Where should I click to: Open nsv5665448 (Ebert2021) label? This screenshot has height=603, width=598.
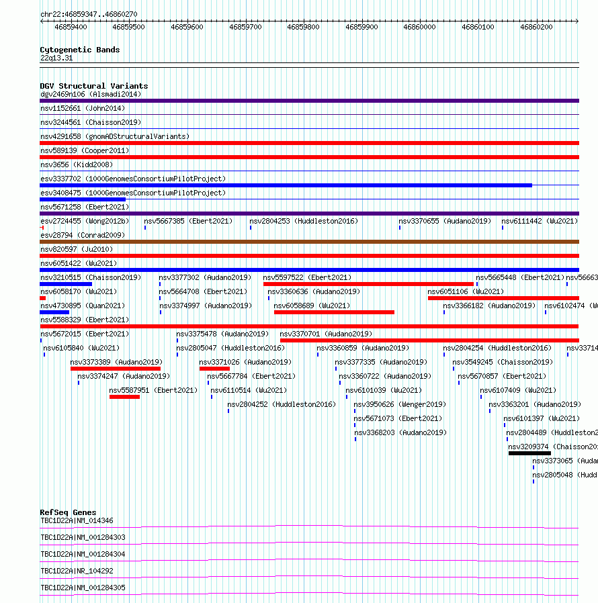tap(520, 277)
